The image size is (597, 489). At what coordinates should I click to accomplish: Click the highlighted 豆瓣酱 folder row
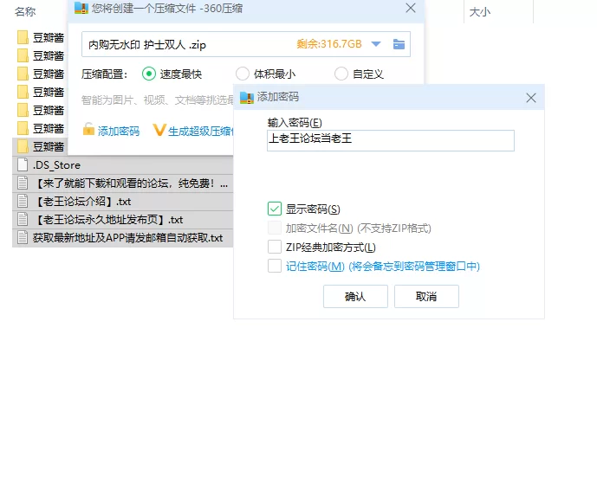pos(40,147)
